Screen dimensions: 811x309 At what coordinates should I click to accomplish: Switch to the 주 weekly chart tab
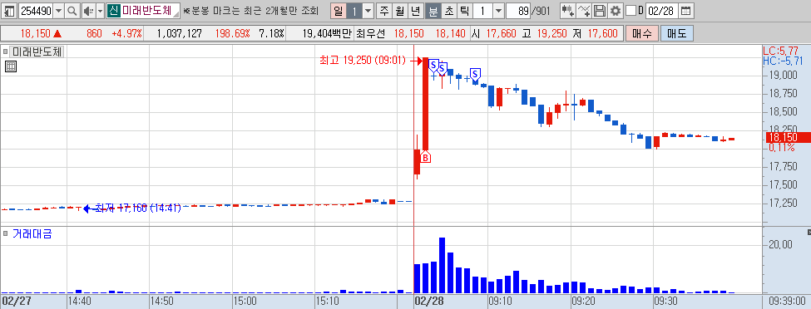383,10
